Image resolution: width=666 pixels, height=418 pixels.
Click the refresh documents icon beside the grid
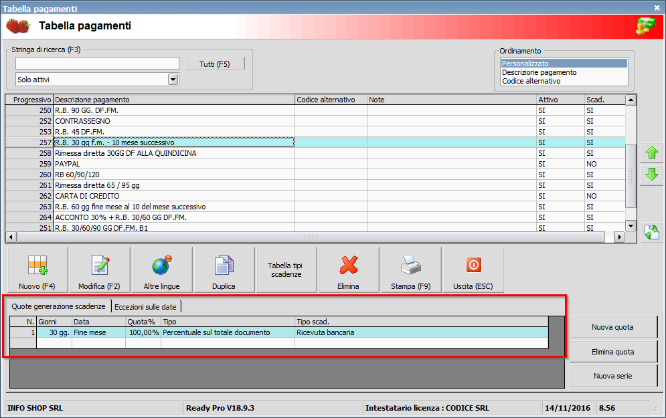652,232
